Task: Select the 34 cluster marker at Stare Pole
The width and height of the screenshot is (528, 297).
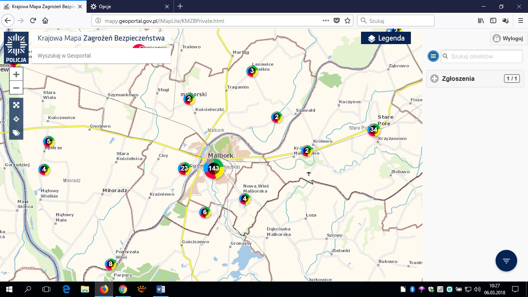Action: click(x=373, y=130)
